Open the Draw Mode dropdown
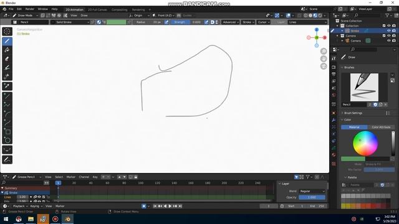399x224 pixels. [25, 16]
